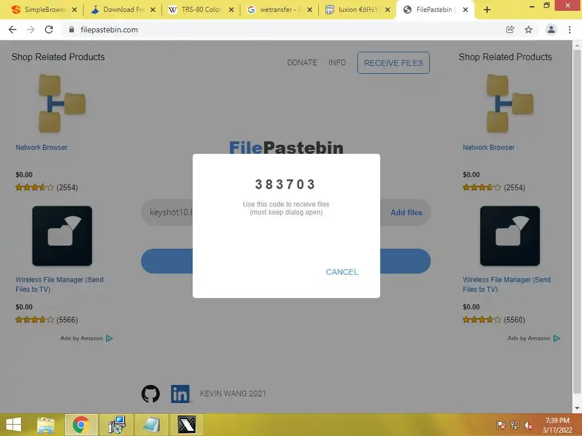
Task: Open the Windows Start button
Action: (x=14, y=425)
